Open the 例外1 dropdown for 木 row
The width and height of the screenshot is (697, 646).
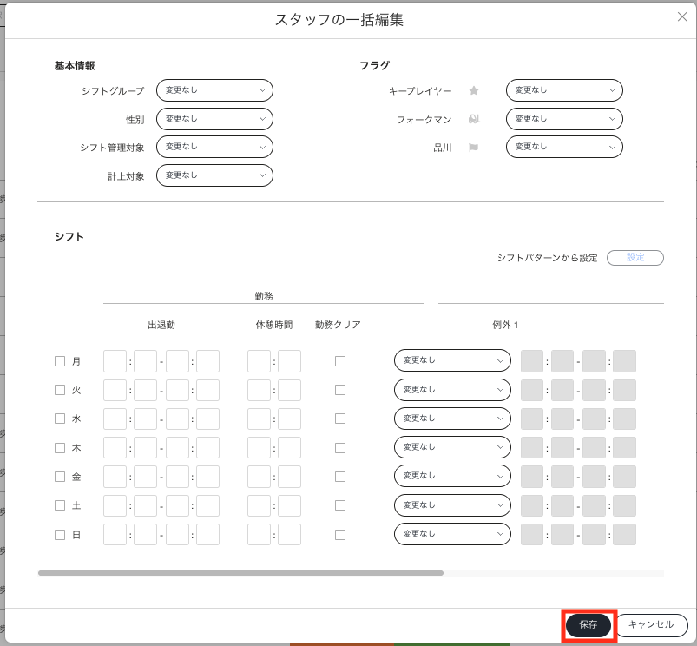452,447
